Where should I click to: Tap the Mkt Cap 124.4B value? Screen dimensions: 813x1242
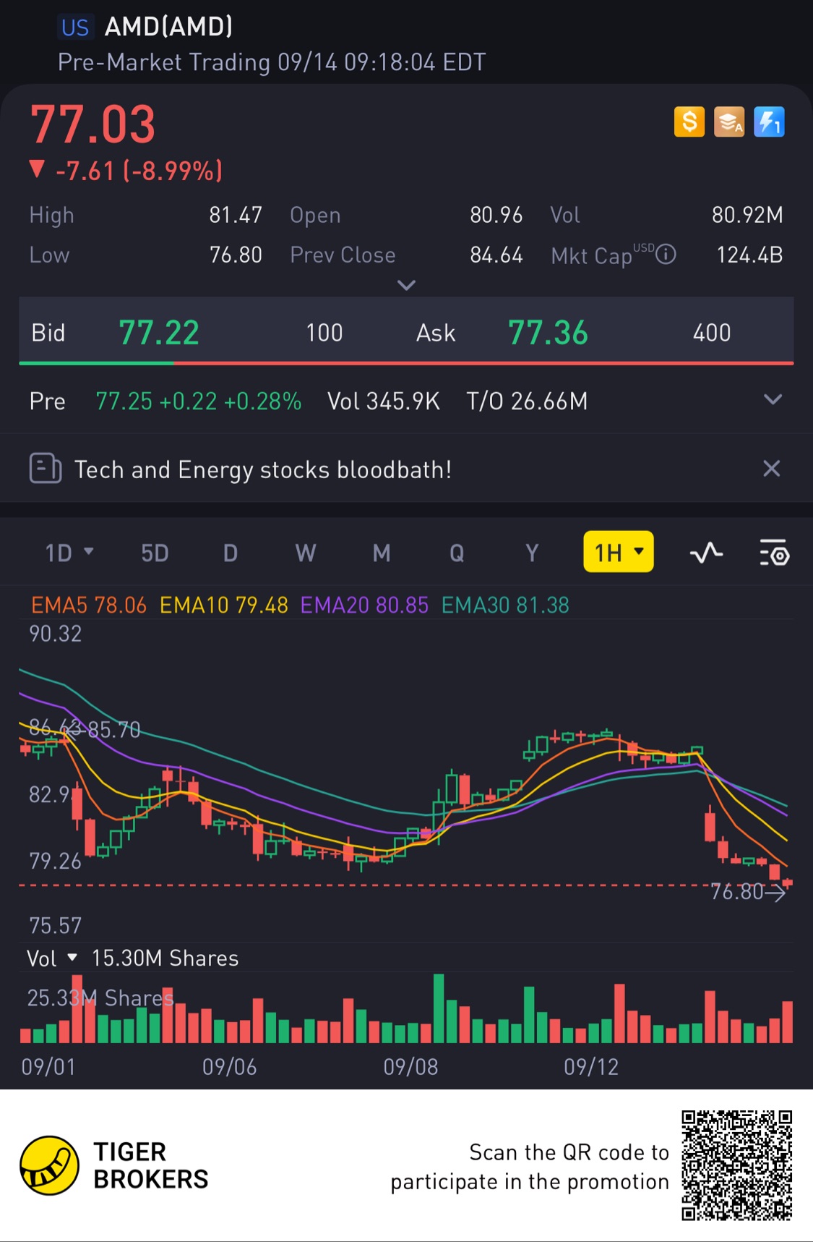(749, 255)
